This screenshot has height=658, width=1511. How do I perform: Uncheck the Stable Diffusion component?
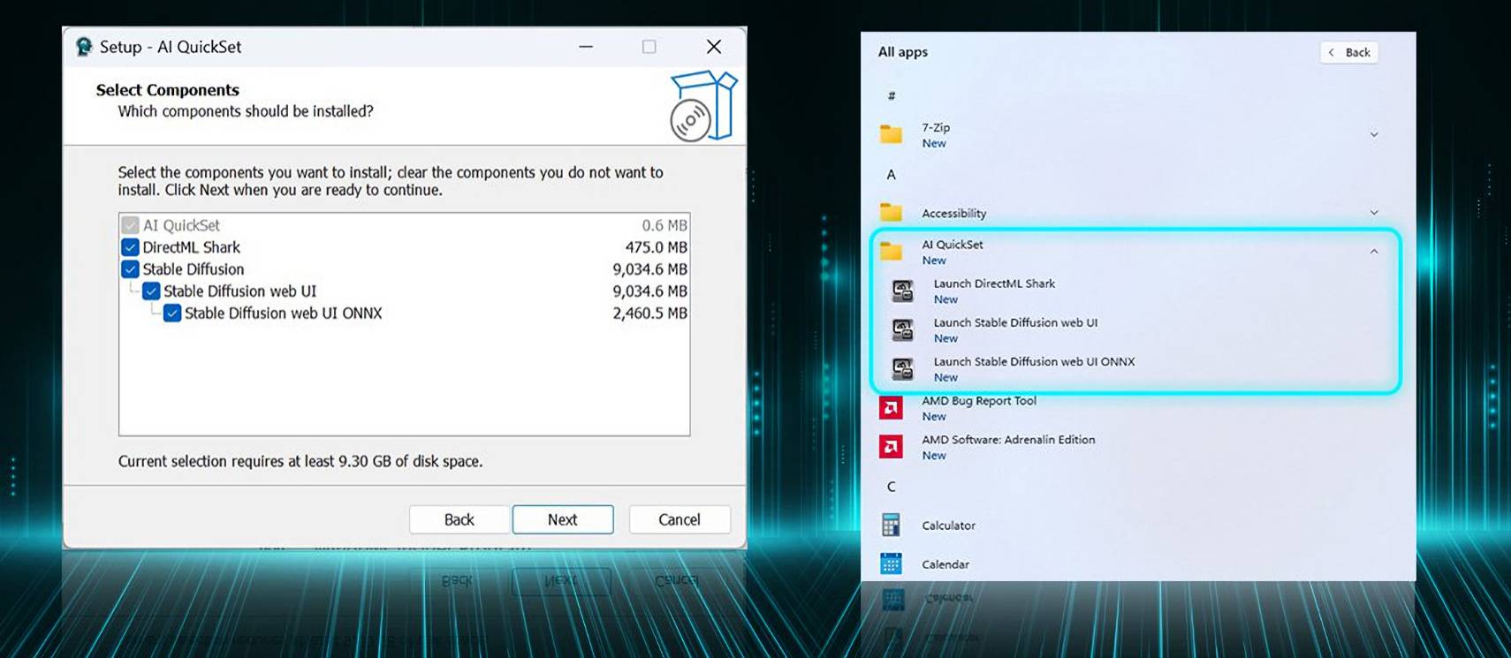pyautogui.click(x=130, y=269)
